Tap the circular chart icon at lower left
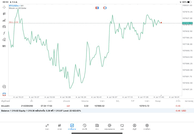This screenshot has width=194, height=135. [x=4, y=87]
